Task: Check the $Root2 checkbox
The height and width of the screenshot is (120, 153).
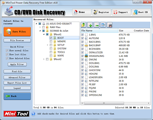Action: [47, 59]
